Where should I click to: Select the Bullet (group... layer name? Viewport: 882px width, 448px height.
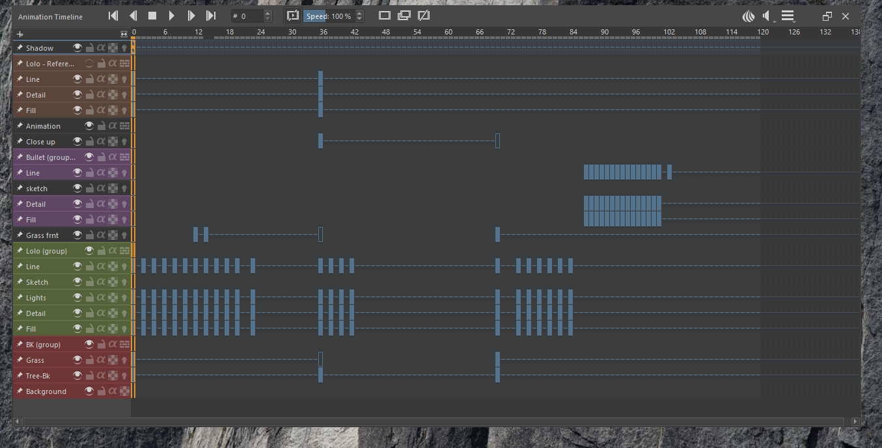51,157
